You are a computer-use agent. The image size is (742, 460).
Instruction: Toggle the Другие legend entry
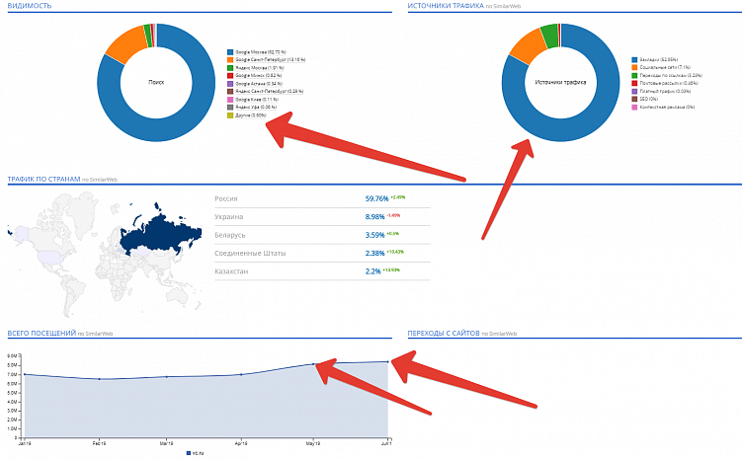pyautogui.click(x=247, y=115)
